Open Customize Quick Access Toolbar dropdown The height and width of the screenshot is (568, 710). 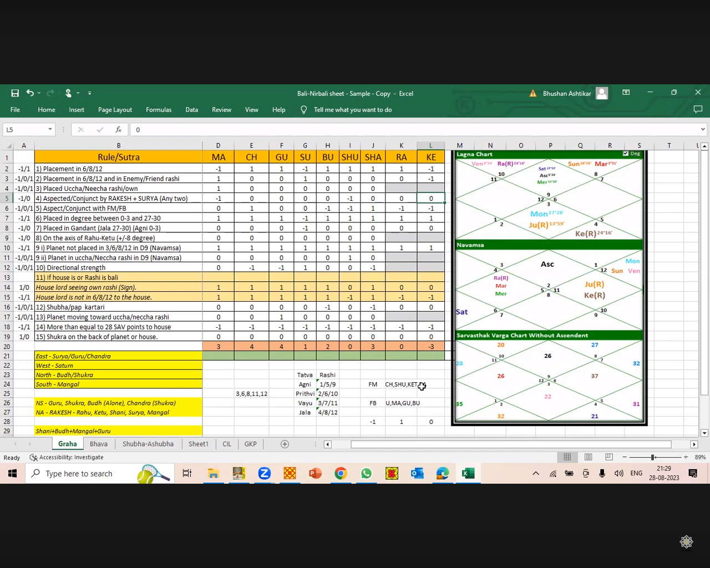coord(89,93)
